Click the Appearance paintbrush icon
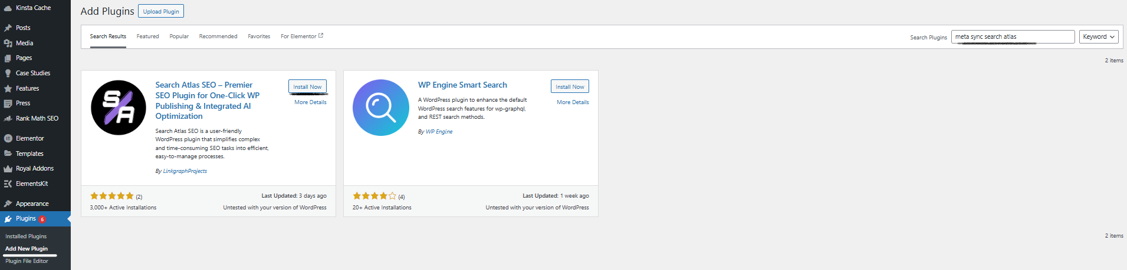 coord(8,204)
